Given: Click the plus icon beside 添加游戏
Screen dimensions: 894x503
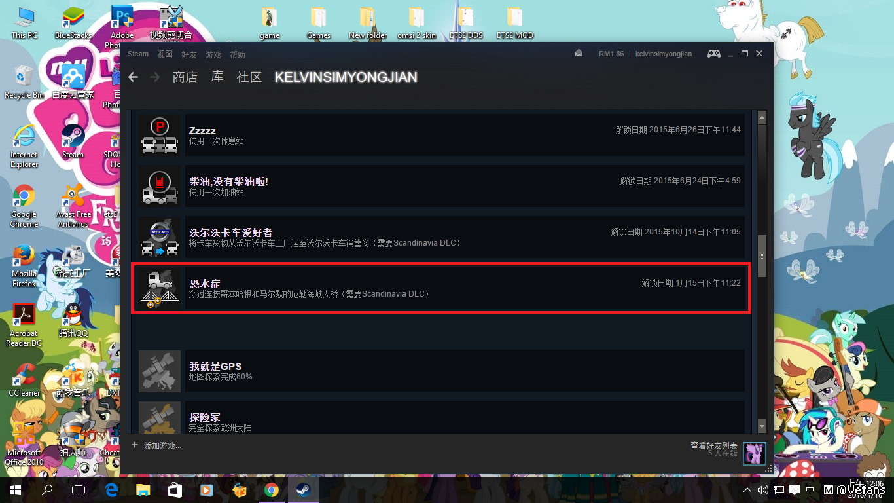Looking at the screenshot, I should pos(135,445).
